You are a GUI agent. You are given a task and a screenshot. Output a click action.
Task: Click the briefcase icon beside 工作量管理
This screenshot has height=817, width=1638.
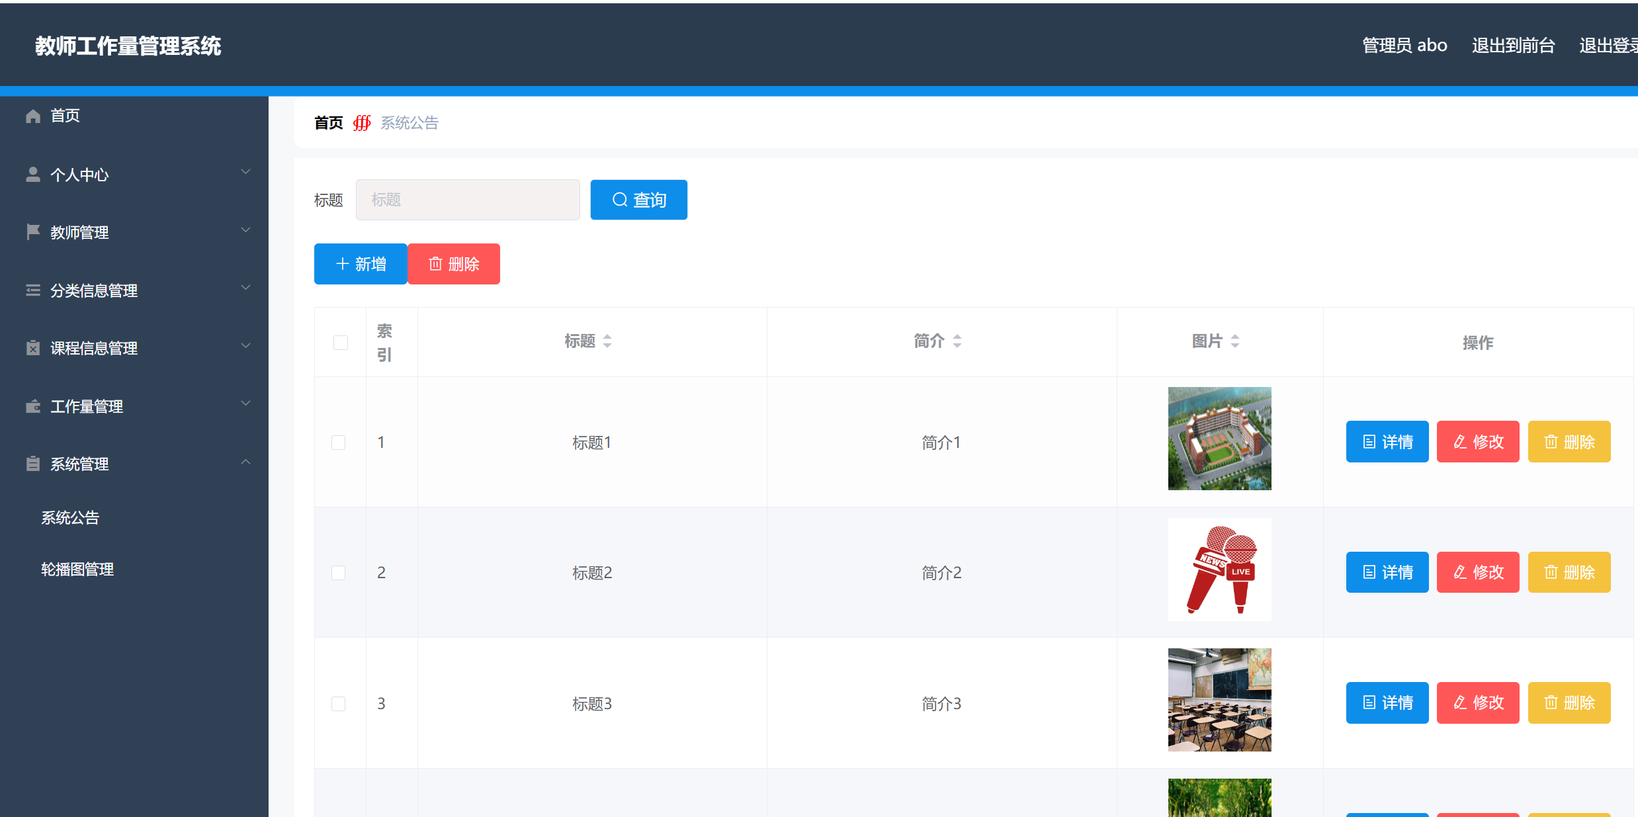pos(33,406)
